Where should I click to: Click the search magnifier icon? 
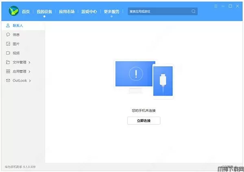(x=194, y=11)
